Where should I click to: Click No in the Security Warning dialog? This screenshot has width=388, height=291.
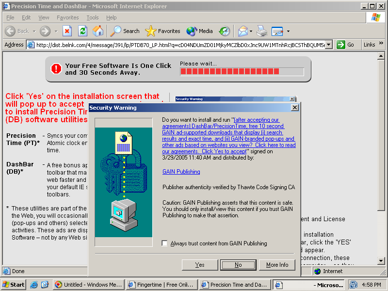pos(238,265)
